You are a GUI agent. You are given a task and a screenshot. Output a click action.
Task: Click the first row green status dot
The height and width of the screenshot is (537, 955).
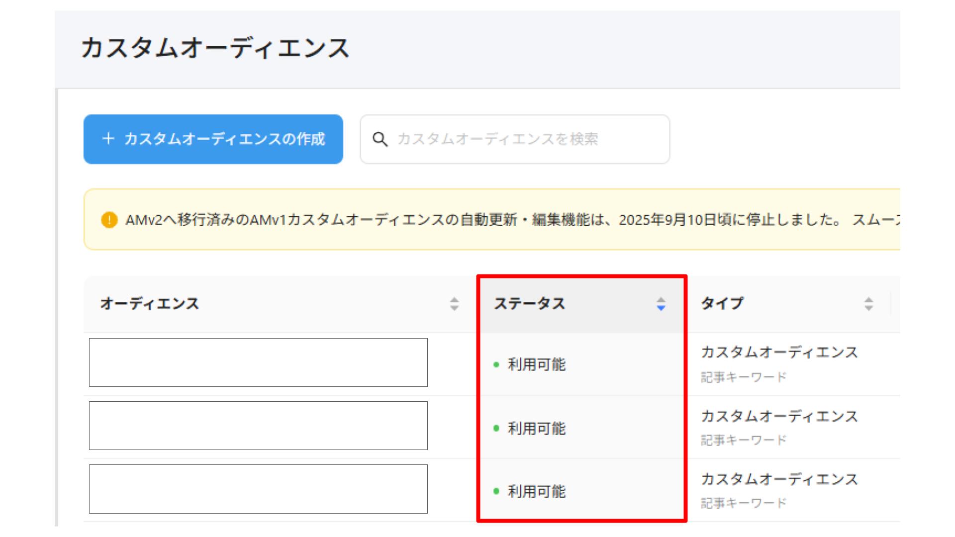(496, 365)
